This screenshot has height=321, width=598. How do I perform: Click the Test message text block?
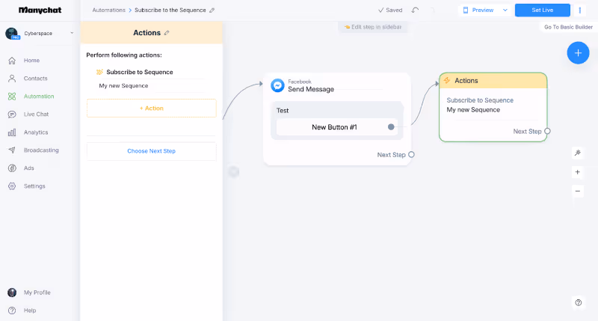point(283,111)
